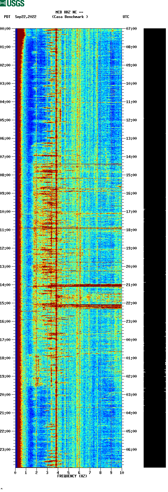This screenshot has height=492, width=168.
Task: Click the 01:00 PDT time label
Action: (x=5, y=47)
